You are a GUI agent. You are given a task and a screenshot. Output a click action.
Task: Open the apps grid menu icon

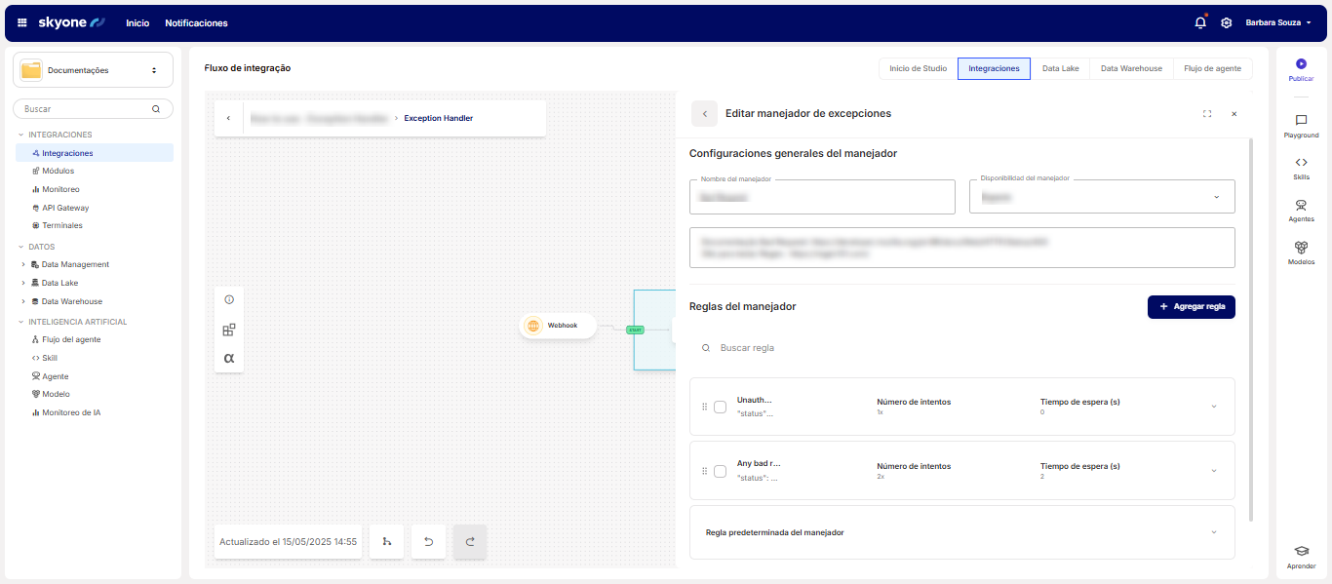coord(22,23)
